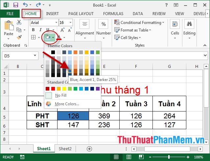Viewport: 210px width, 161px height.
Task: Select the column G header
Action: tap(170, 66)
